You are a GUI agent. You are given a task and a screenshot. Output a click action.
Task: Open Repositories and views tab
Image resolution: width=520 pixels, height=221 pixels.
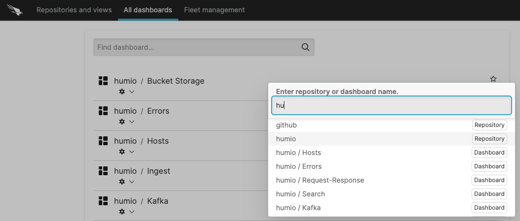(74, 10)
